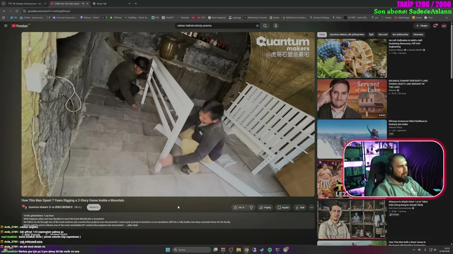Close the 'Neuer Tab' browser tab
Image resolution: width=453 pixels, height=254 pixels.
[x=129, y=4]
